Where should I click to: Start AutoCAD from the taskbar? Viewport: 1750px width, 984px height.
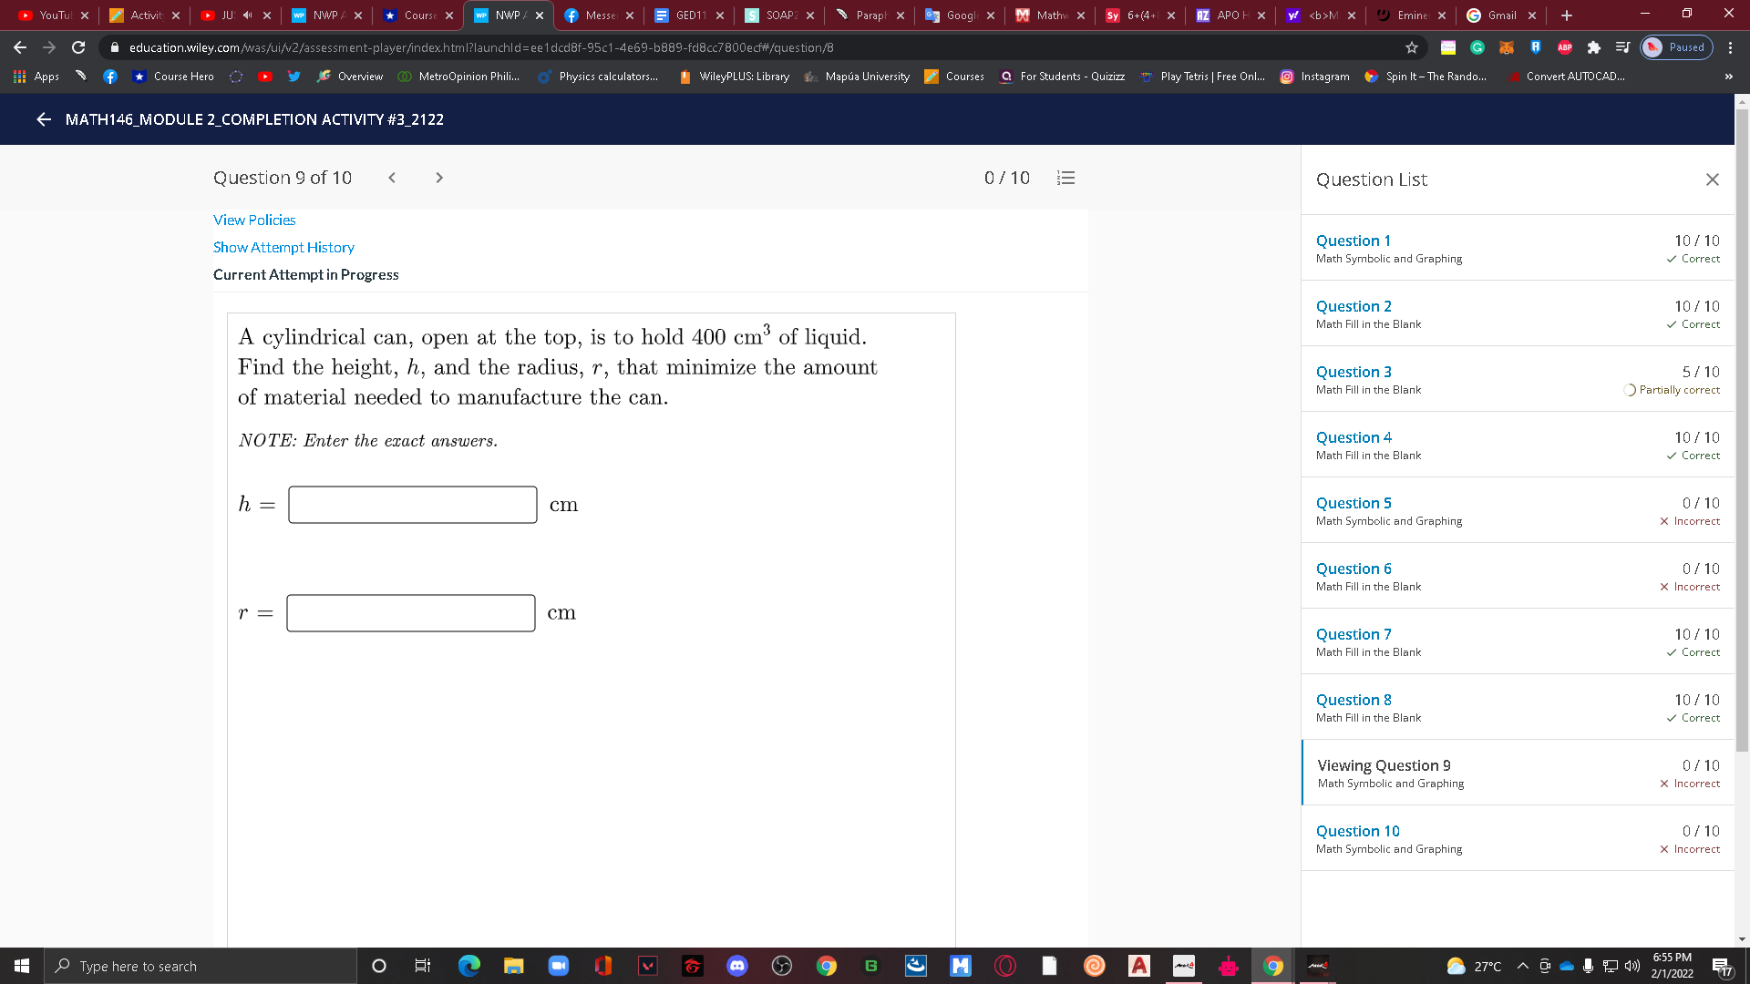pyautogui.click(x=1139, y=966)
